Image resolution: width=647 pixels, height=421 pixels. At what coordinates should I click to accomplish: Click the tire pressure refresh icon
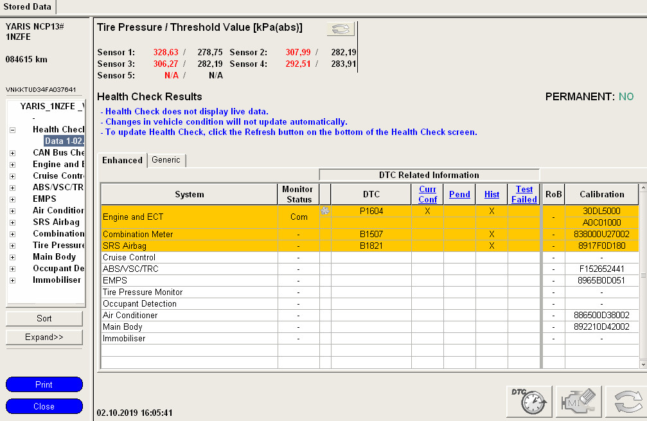341,29
